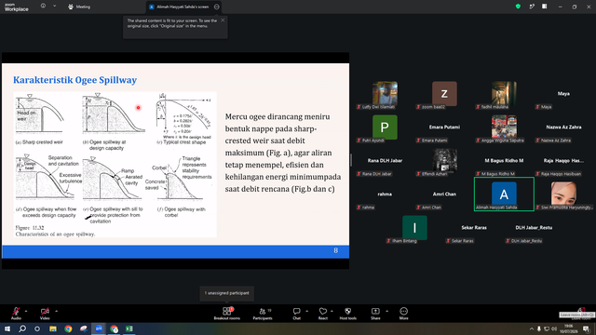Select fadhil maulana's video tile
Image resolution: width=596 pixels, height=335 pixels.
pyautogui.click(x=504, y=94)
